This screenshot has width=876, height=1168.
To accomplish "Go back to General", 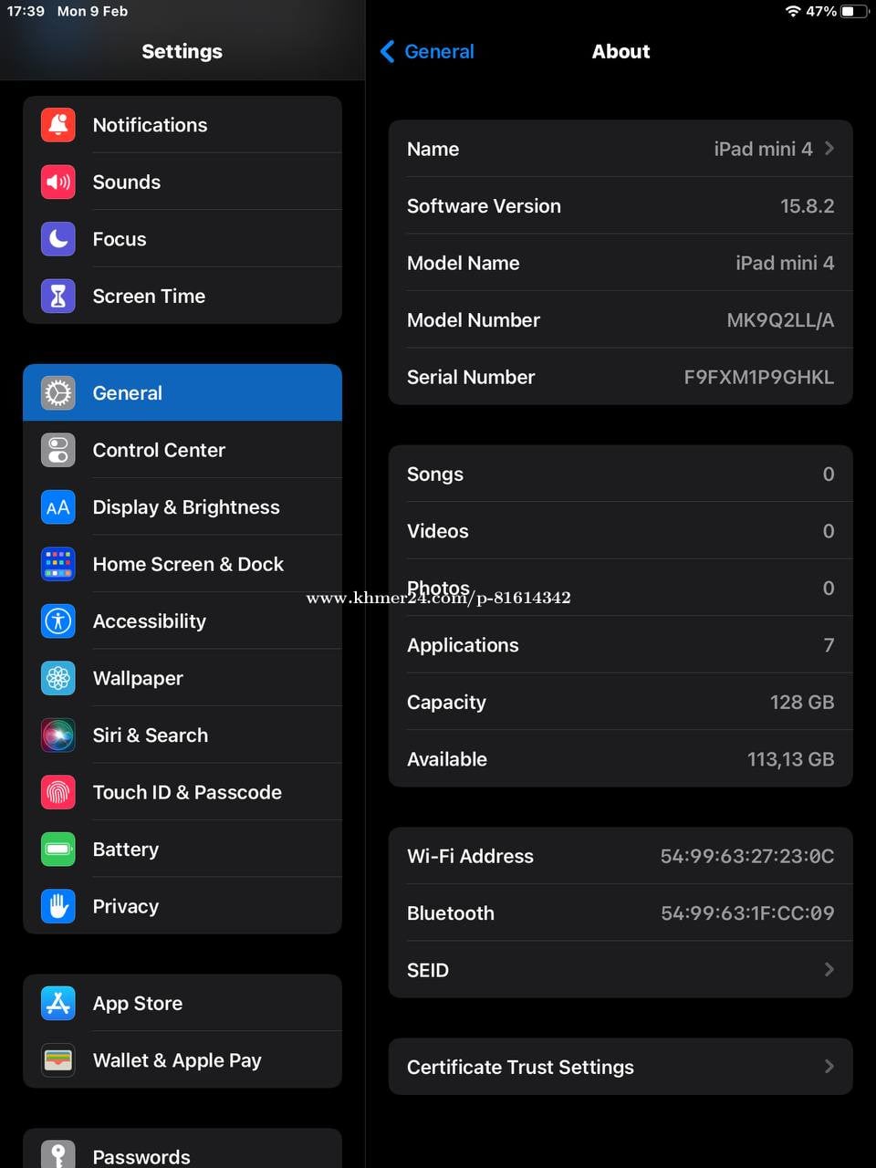I will click(x=427, y=52).
